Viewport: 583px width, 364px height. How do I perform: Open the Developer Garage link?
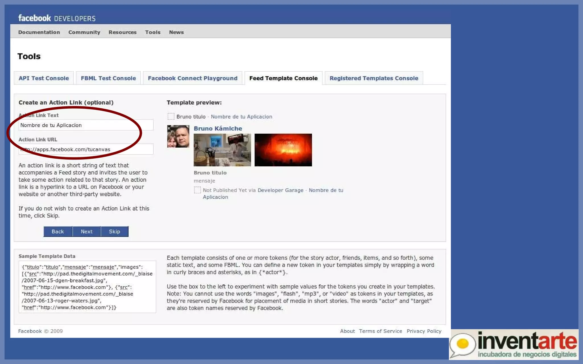pos(280,190)
